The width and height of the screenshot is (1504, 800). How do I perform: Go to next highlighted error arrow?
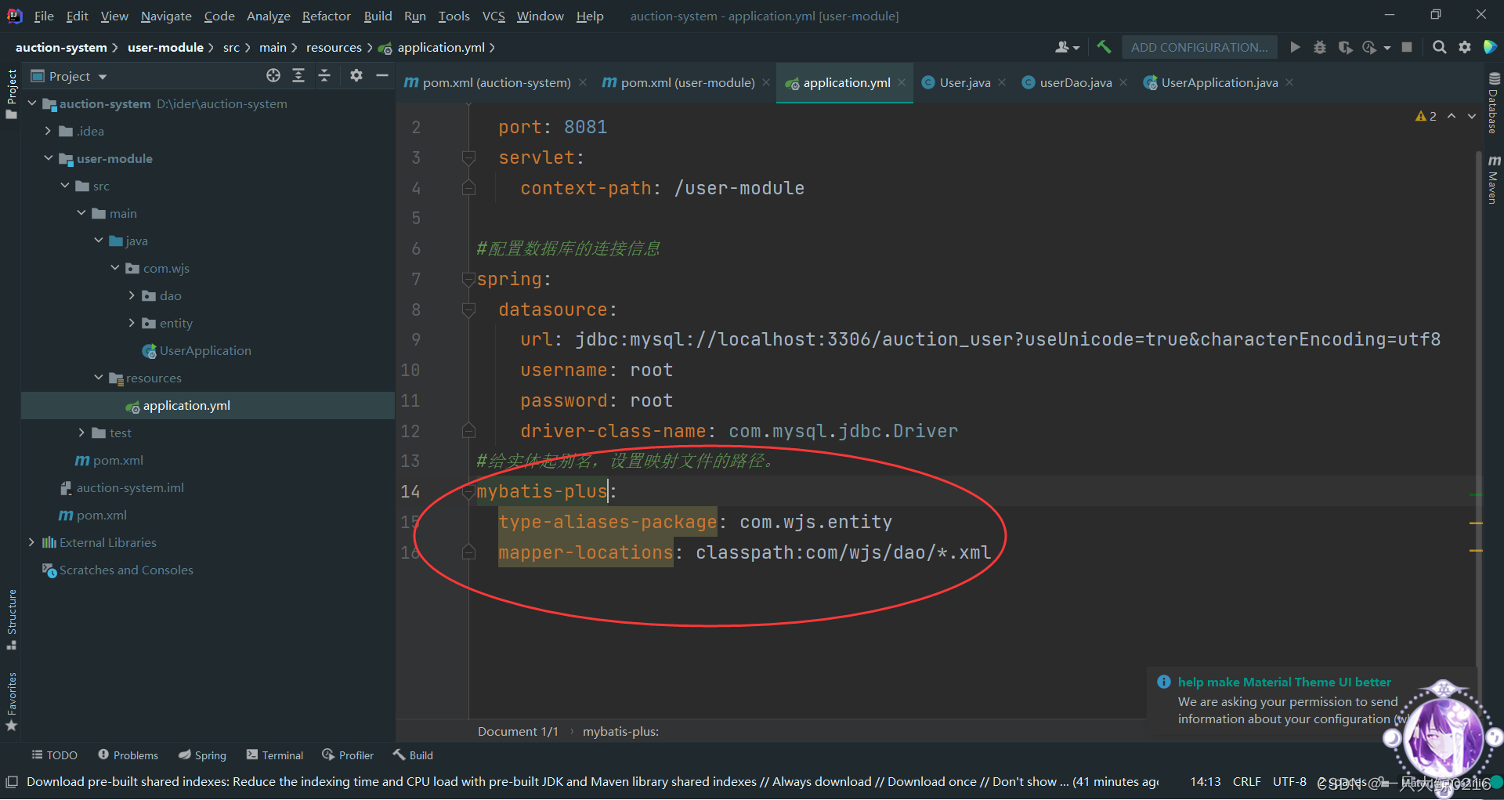1472,116
